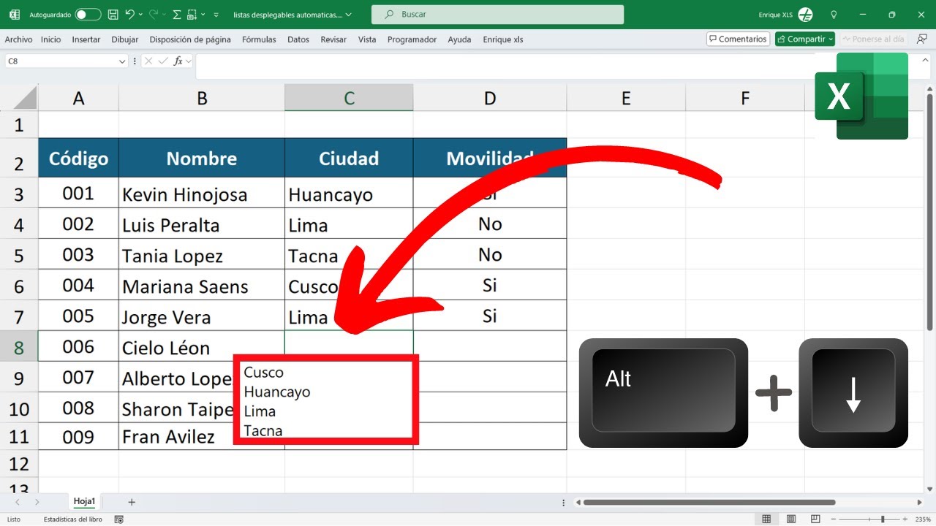The height and width of the screenshot is (526, 936).
Task: Click the Compartir button
Action: (804, 39)
